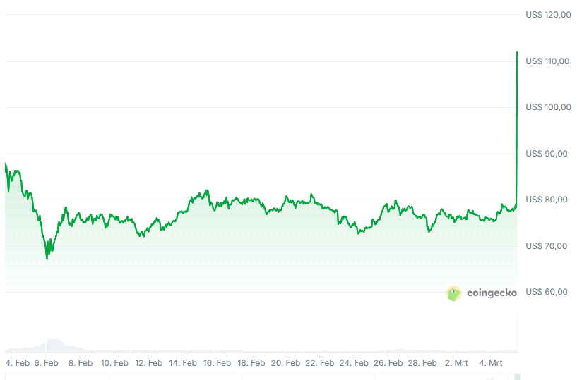
Task: Select the 14. Feb date label
Action: coord(183,363)
